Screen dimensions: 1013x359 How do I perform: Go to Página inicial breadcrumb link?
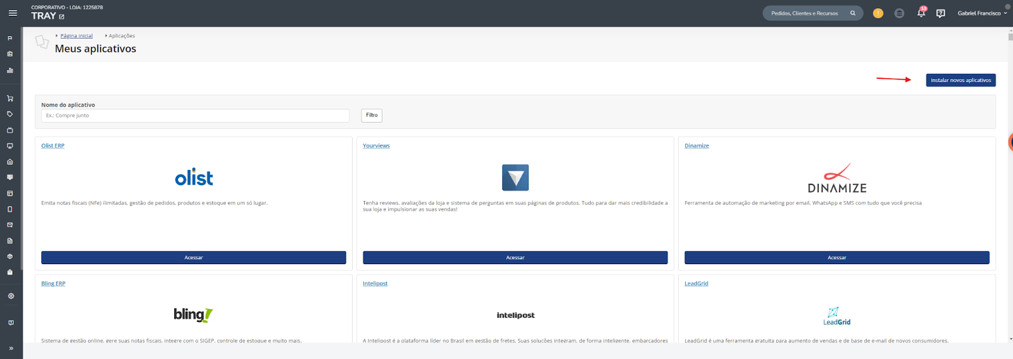coord(77,36)
